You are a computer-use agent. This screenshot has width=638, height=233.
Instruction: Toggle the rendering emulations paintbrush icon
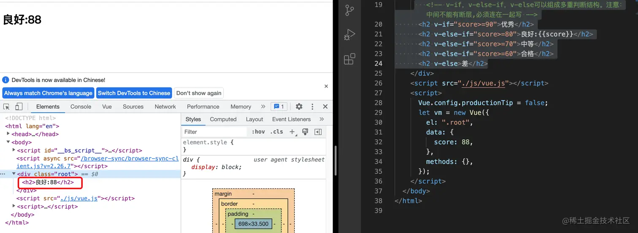305,132
